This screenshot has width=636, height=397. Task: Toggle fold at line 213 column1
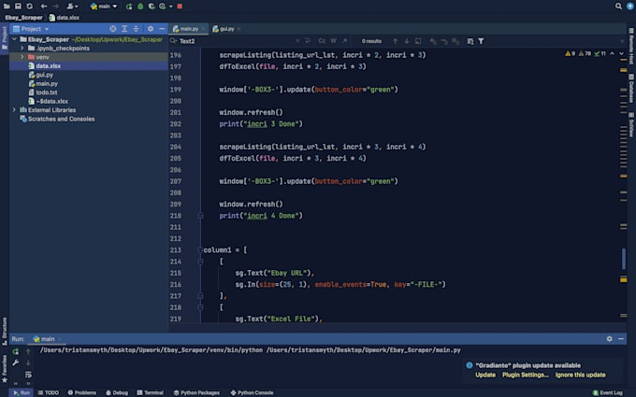tap(200, 250)
